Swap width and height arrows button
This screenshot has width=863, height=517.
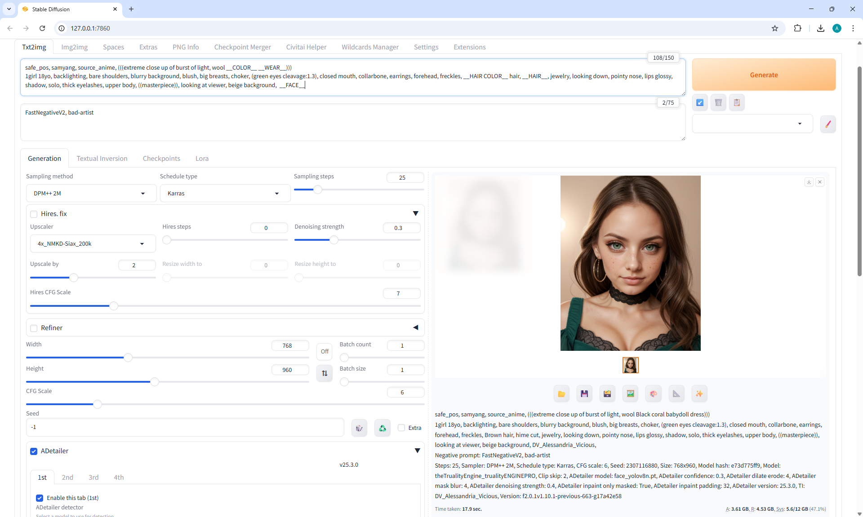[x=325, y=373]
